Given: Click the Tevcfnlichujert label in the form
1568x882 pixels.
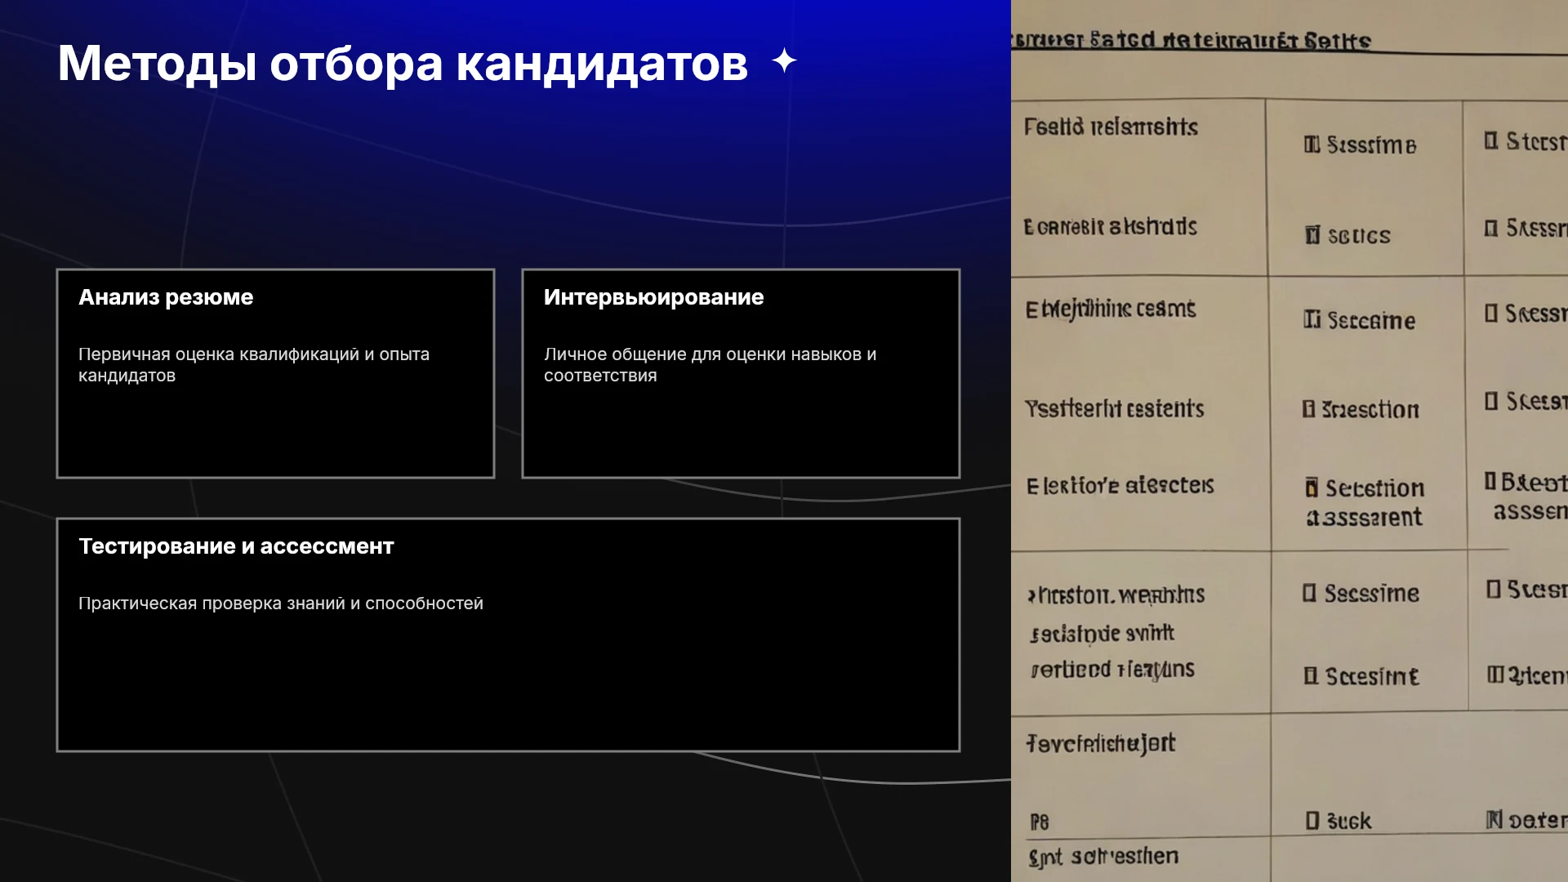Looking at the screenshot, I should (x=1101, y=743).
